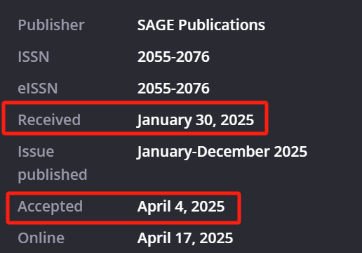Select the April 17, 2025 online date

coord(185,238)
